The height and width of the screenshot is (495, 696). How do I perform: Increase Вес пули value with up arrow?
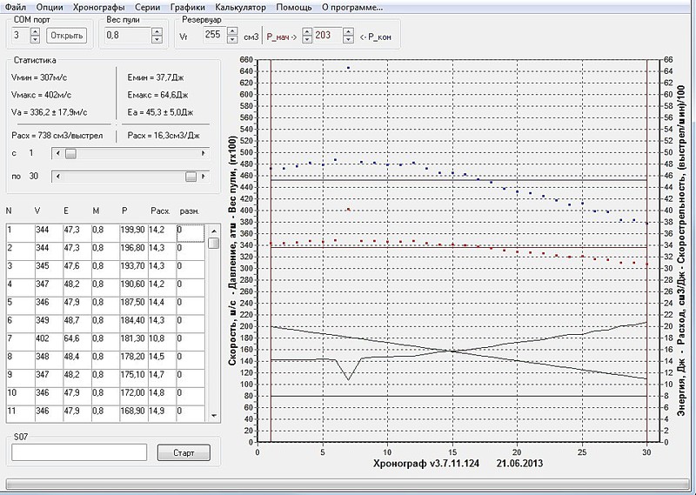[x=157, y=31]
